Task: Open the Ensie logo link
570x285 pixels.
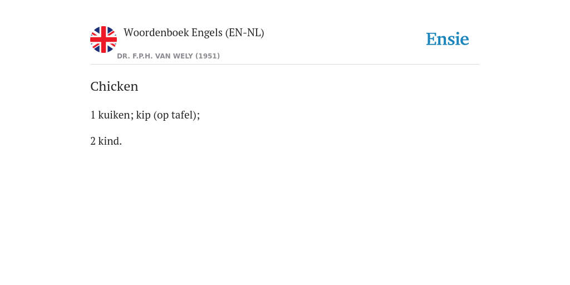Action: pyautogui.click(x=448, y=39)
